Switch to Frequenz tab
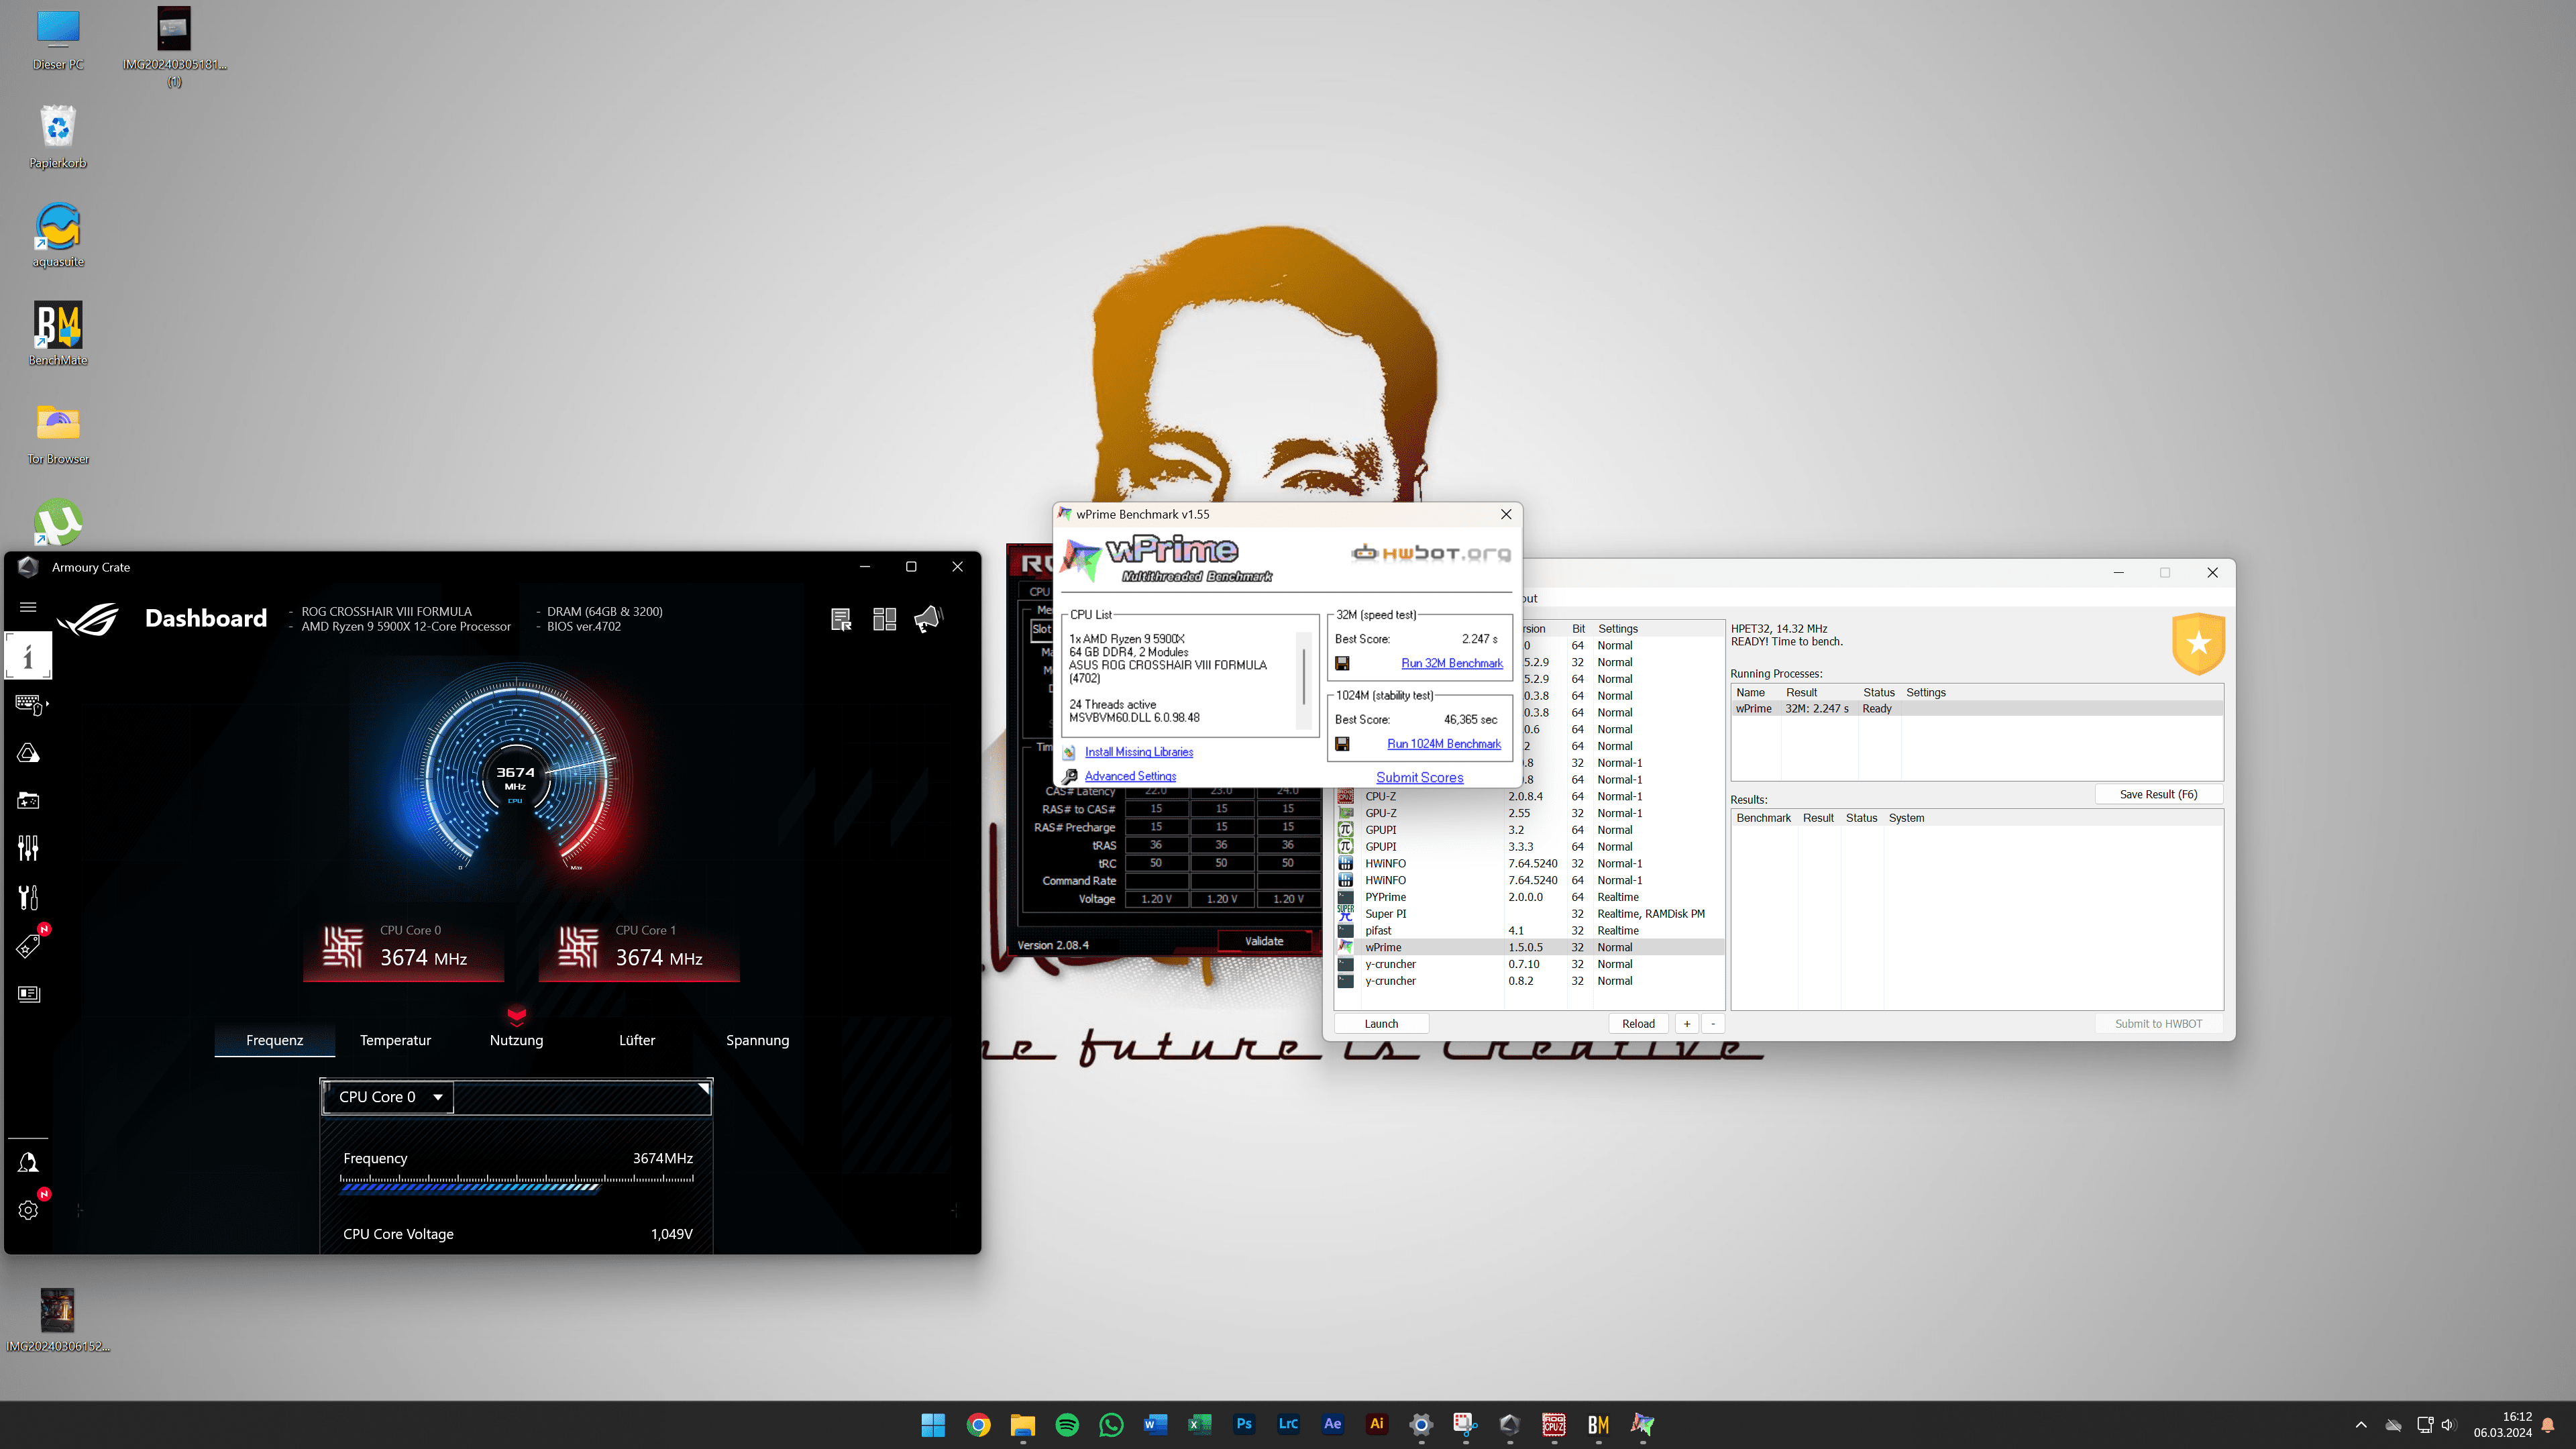Screen dimensions: 2576x1449 point(274,1040)
